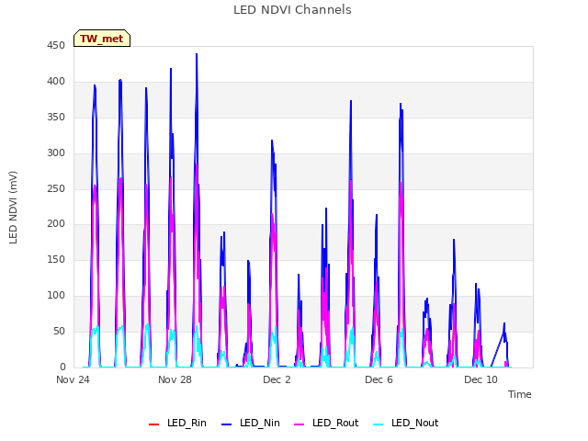This screenshot has height=441, width=588.
Task: Click the Nov 28 axis tick label
Action: pyautogui.click(x=175, y=379)
